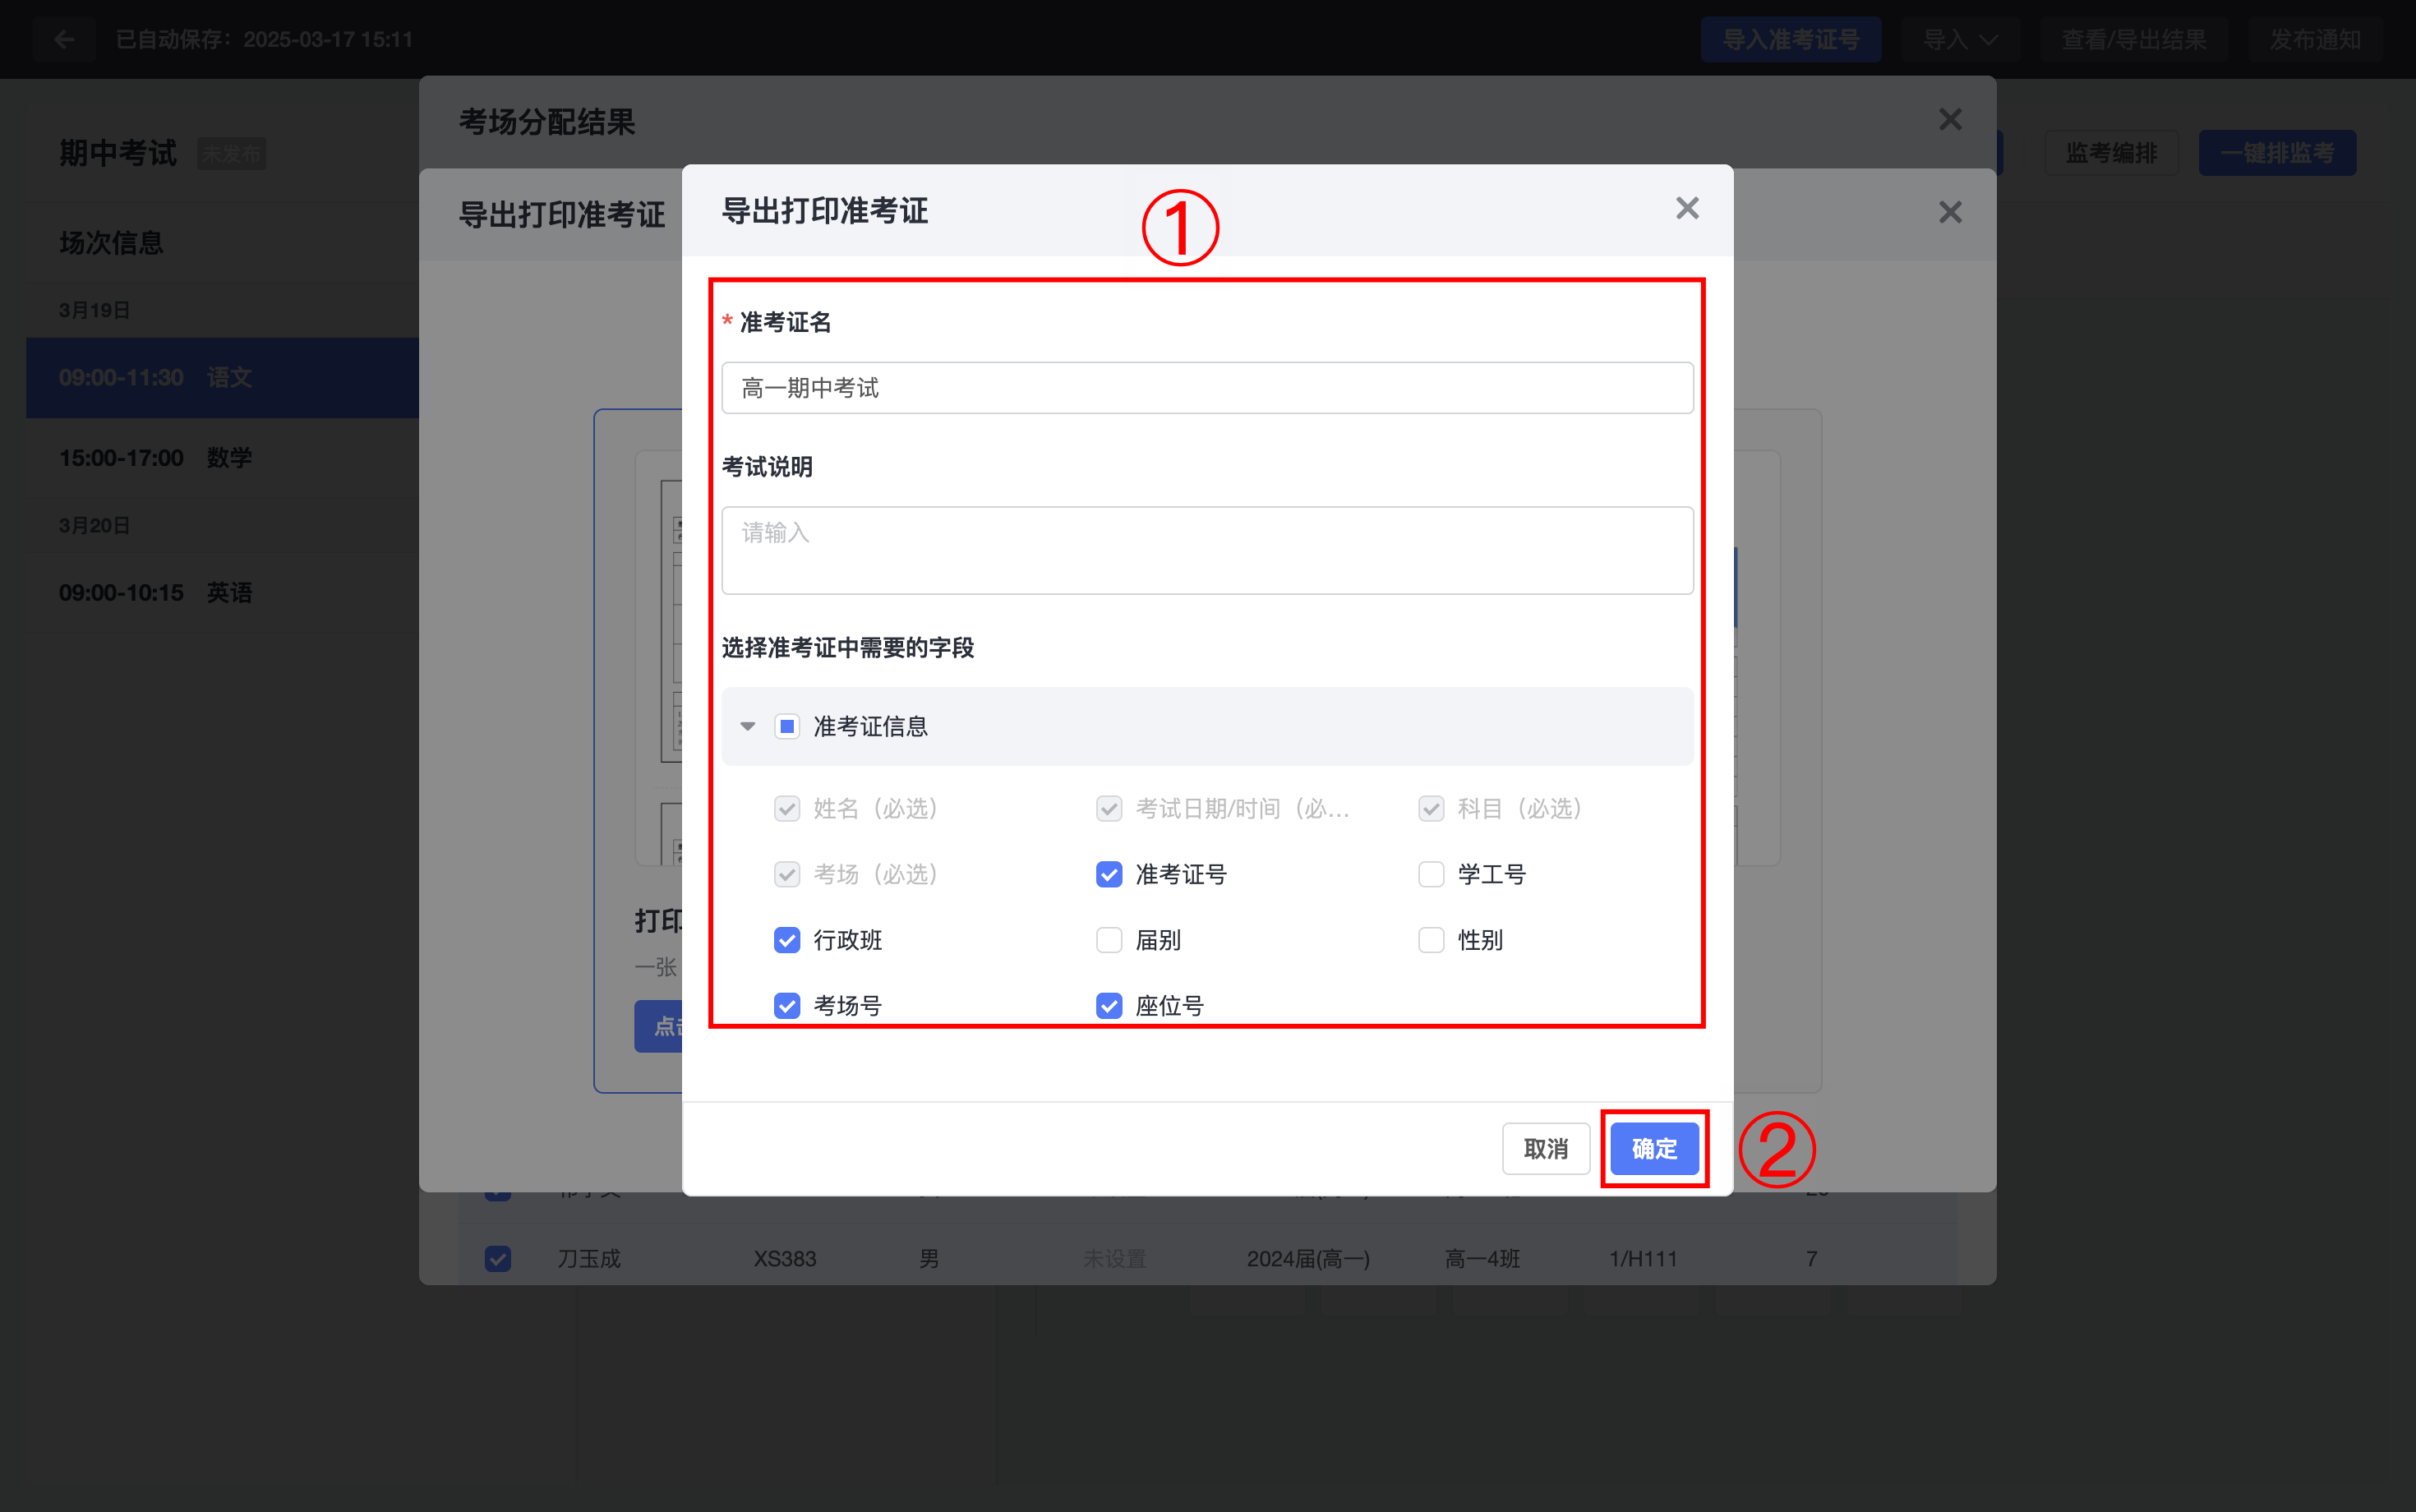Click 2024届(高一) cell in 刀玉成 row

click(x=1308, y=1259)
